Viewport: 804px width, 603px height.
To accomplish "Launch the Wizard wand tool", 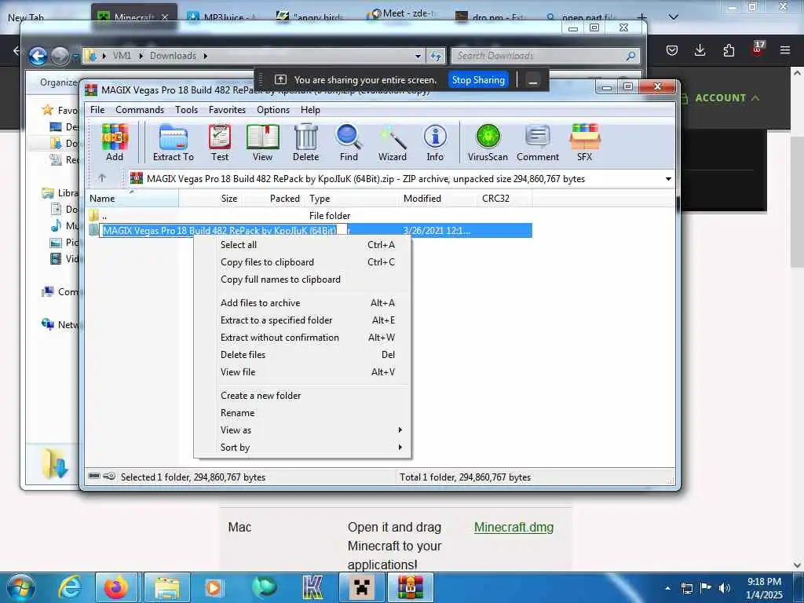I will (x=393, y=143).
